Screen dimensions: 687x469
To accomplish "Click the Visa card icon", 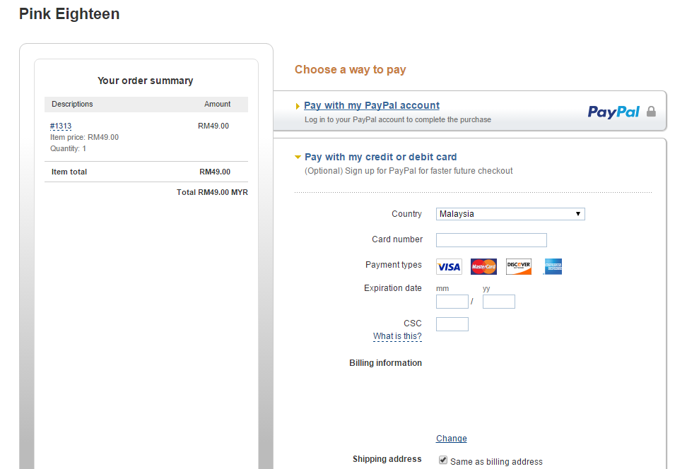I will [x=449, y=267].
